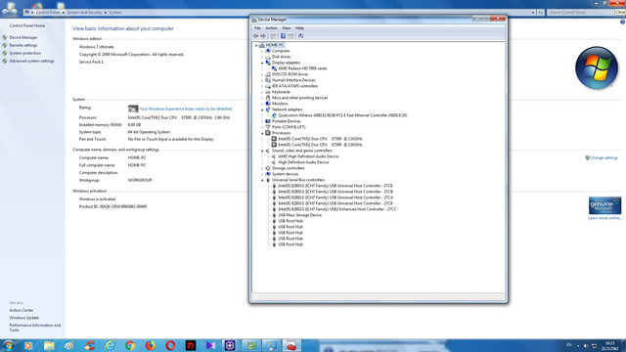The height and width of the screenshot is (352, 626).
Task: Collapse the HOME-PC root node
Action: pos(256,45)
